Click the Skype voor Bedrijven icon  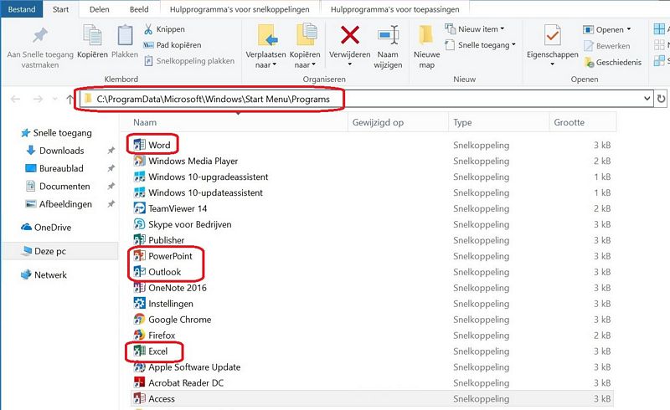pyautogui.click(x=139, y=224)
